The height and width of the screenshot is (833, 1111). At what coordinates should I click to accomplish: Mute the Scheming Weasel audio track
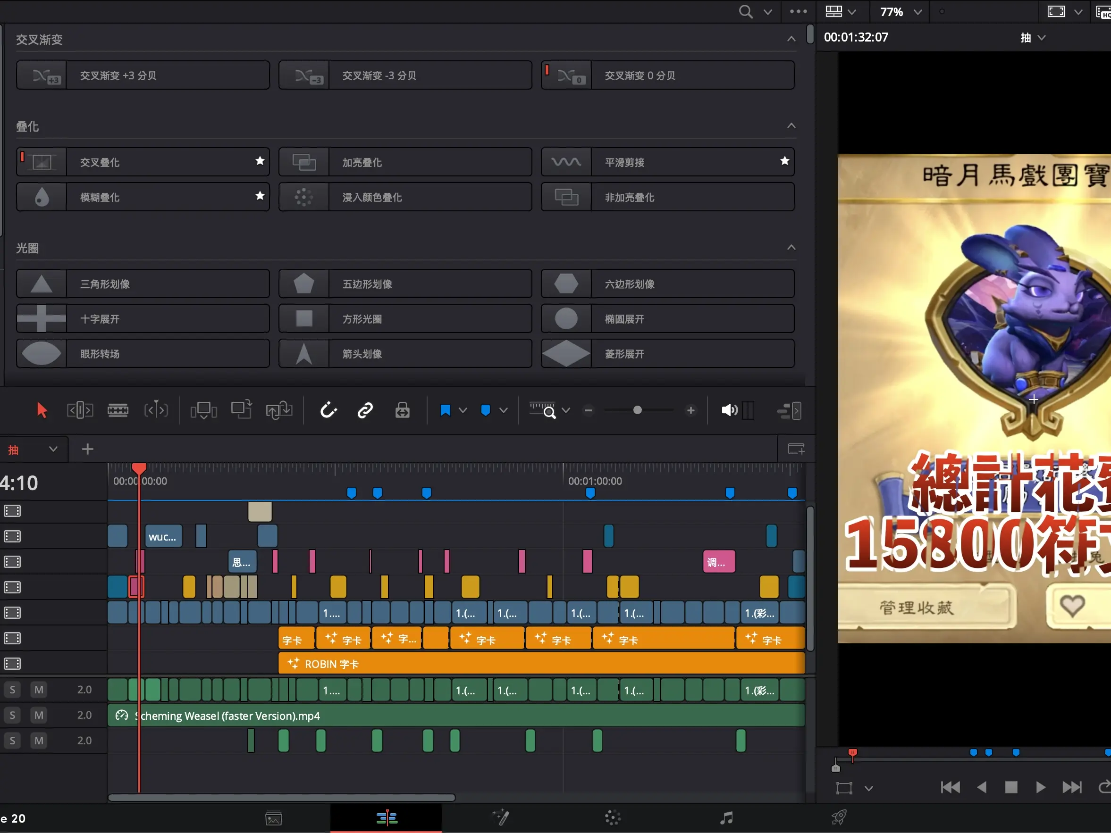click(x=39, y=715)
